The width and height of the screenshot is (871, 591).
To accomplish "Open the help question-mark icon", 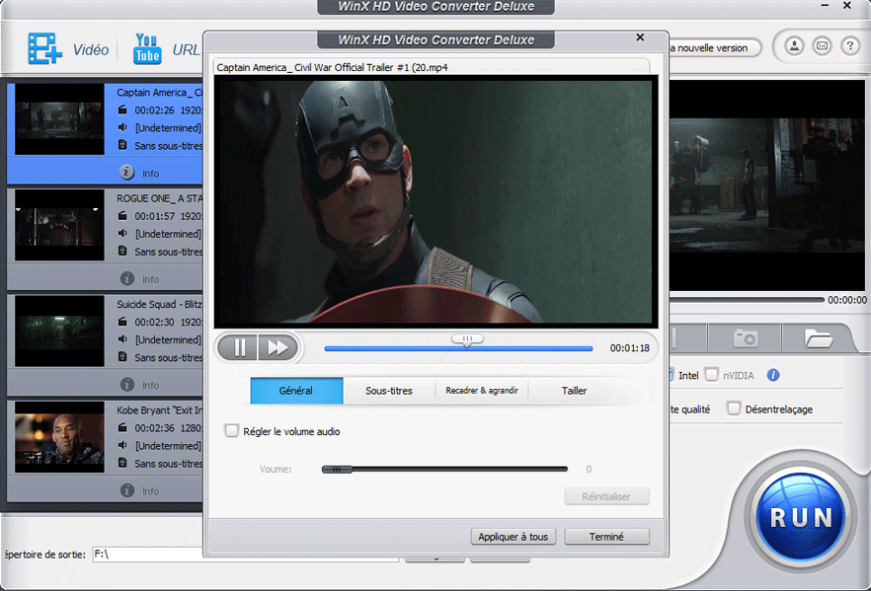I will tap(850, 46).
